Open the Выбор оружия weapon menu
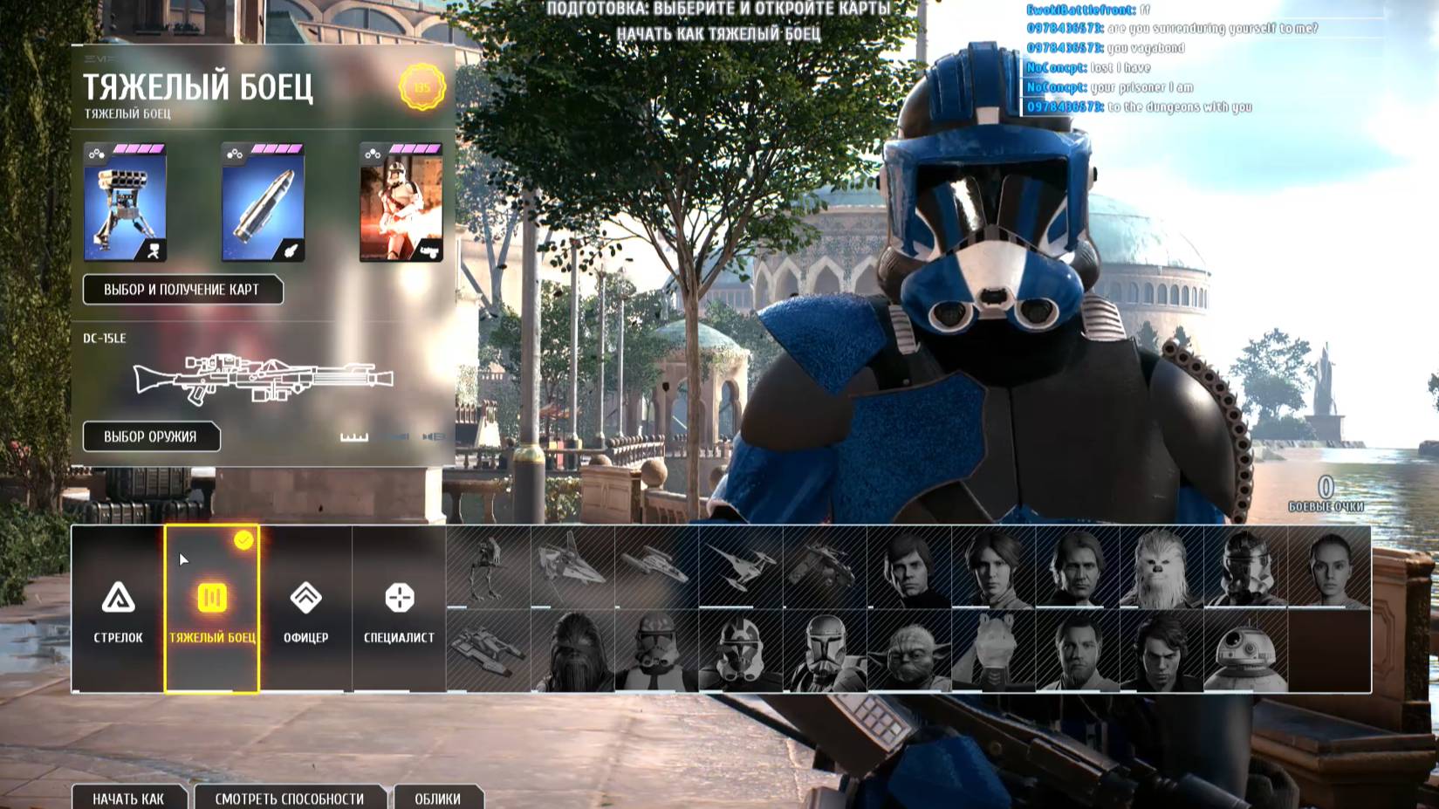The width and height of the screenshot is (1439, 809). 151,436
